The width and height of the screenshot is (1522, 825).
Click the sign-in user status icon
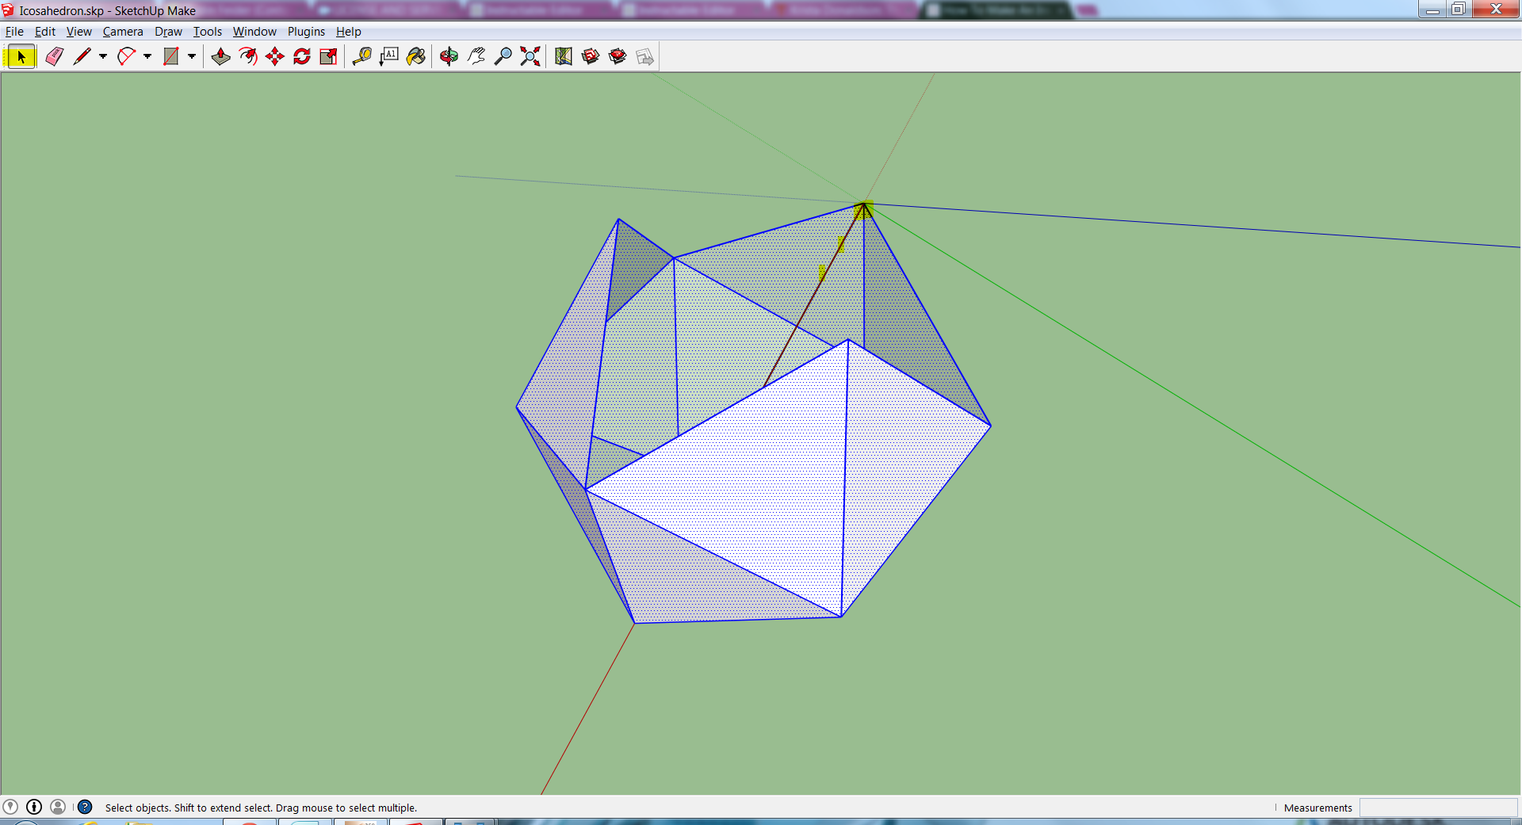pos(58,807)
